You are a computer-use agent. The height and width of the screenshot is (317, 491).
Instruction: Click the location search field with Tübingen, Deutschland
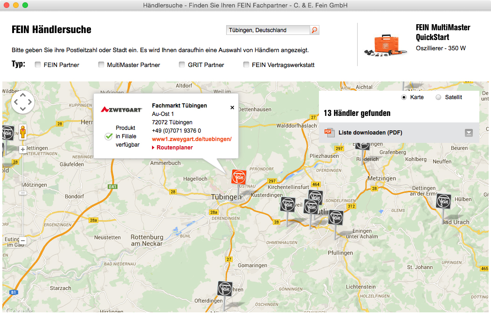tap(268, 30)
